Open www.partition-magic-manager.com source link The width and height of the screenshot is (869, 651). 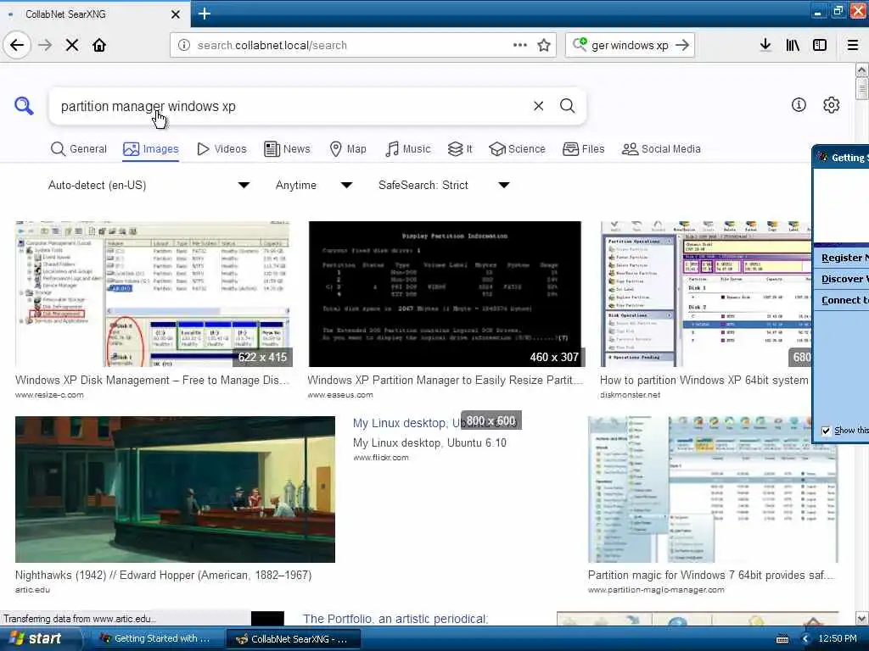click(656, 590)
